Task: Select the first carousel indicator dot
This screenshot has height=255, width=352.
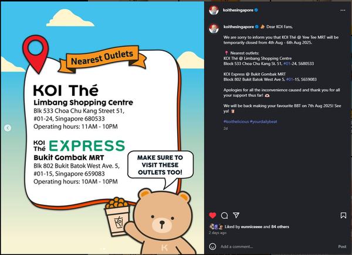Action: tap(101, 249)
